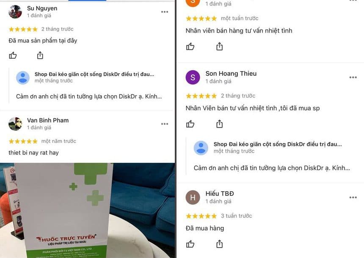364x258 pixels.
Task: Like the 'Nhân viên bán hàng tư vấn nhiệt tình' review
Action: [x=190, y=47]
